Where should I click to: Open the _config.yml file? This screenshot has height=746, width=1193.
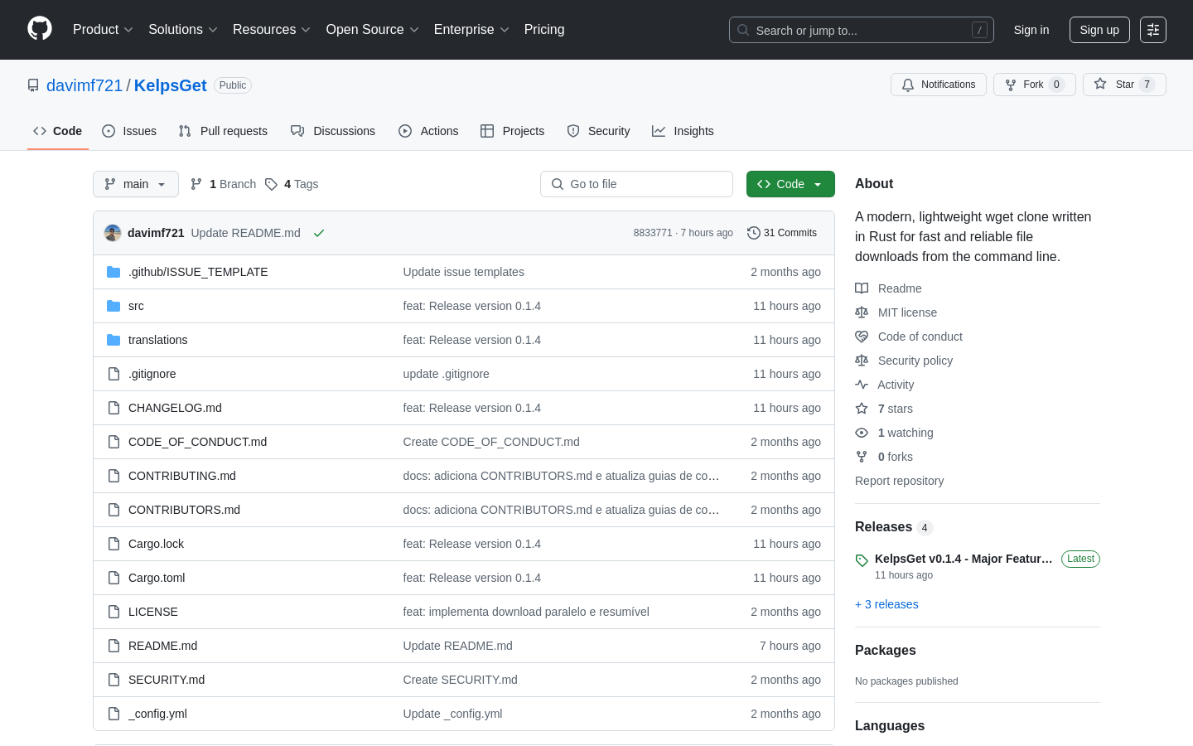pyautogui.click(x=157, y=714)
